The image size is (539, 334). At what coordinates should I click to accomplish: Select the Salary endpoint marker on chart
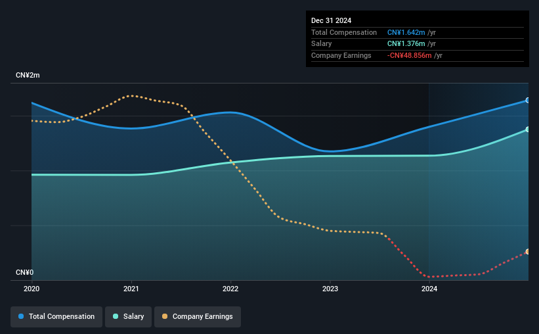point(528,130)
